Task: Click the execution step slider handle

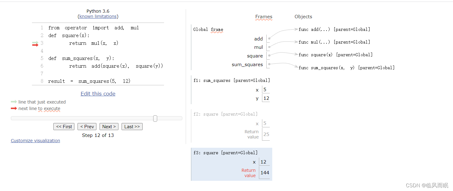Action: (155, 118)
